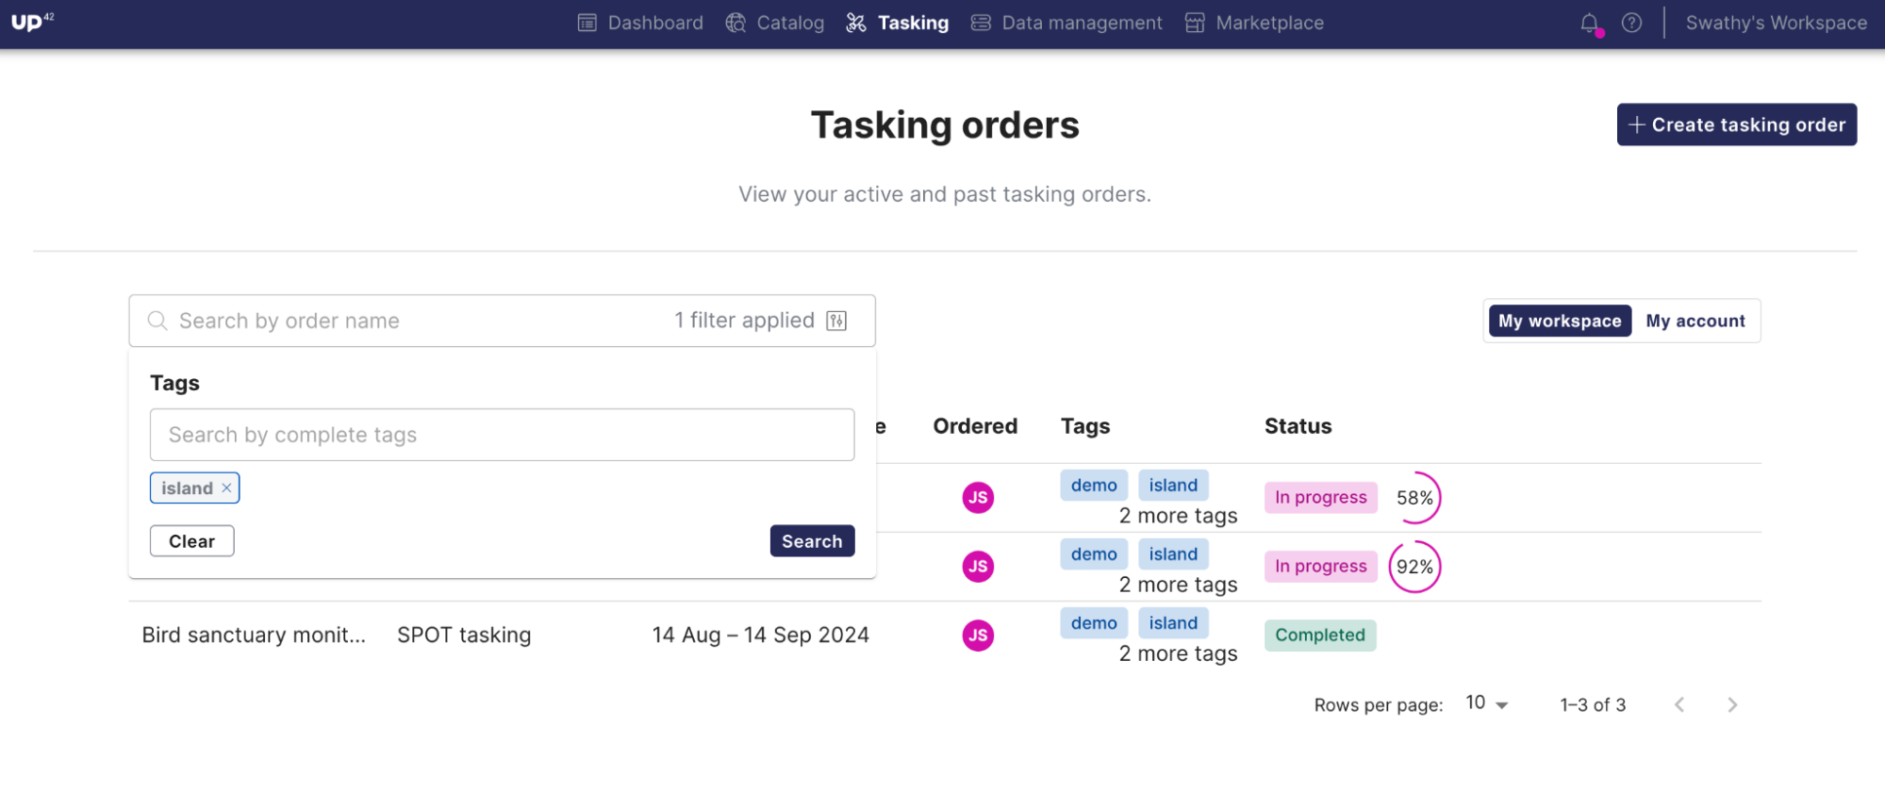
Task: Open notifications bell
Action: tap(1590, 23)
